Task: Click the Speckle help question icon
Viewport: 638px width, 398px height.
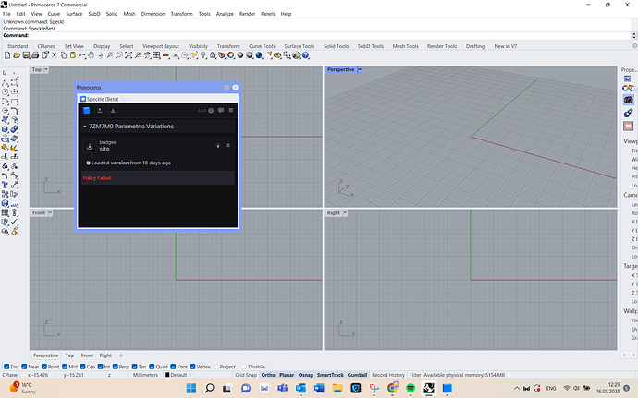Action: [x=211, y=110]
